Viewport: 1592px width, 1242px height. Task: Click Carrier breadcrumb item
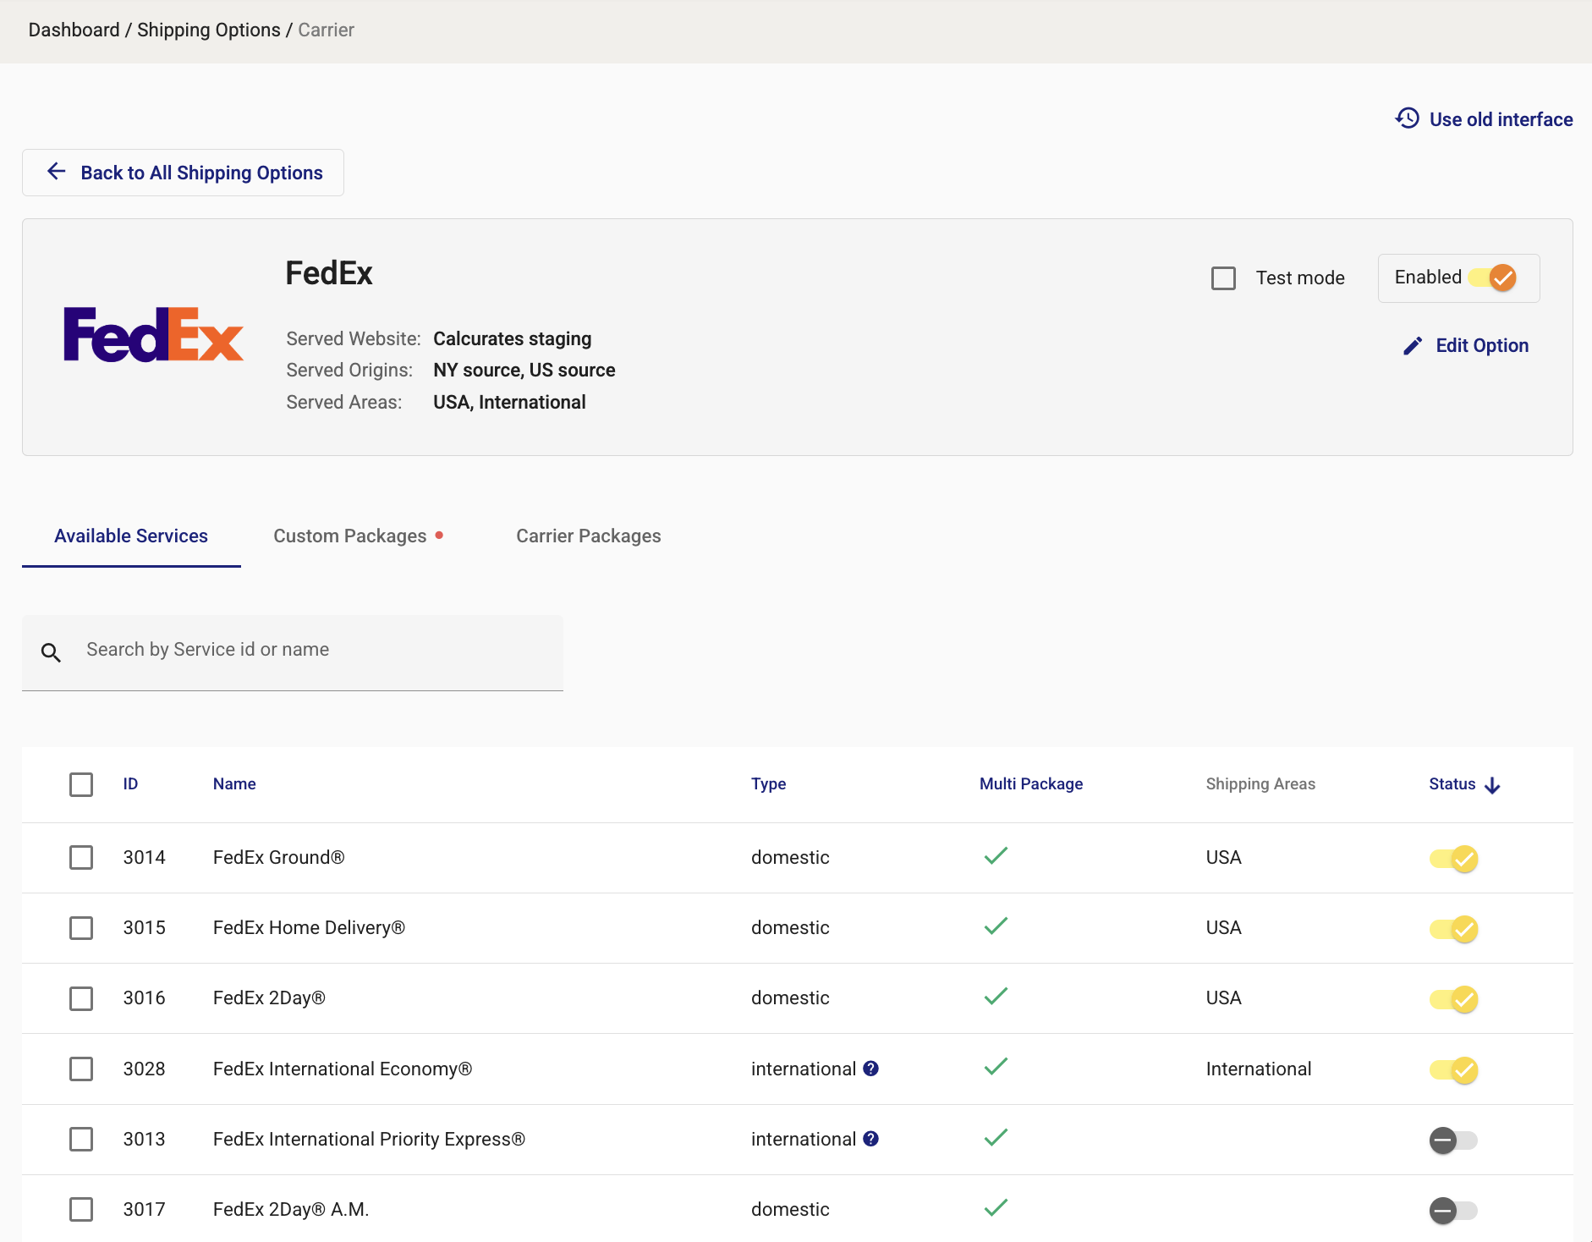coord(326,30)
